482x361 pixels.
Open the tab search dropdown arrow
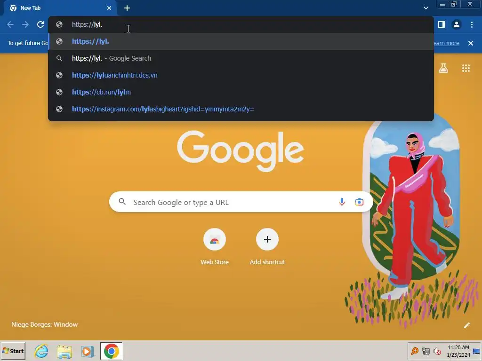(426, 8)
